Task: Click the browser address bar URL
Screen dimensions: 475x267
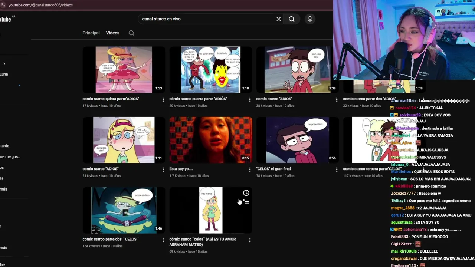Action: pyautogui.click(x=40, y=5)
